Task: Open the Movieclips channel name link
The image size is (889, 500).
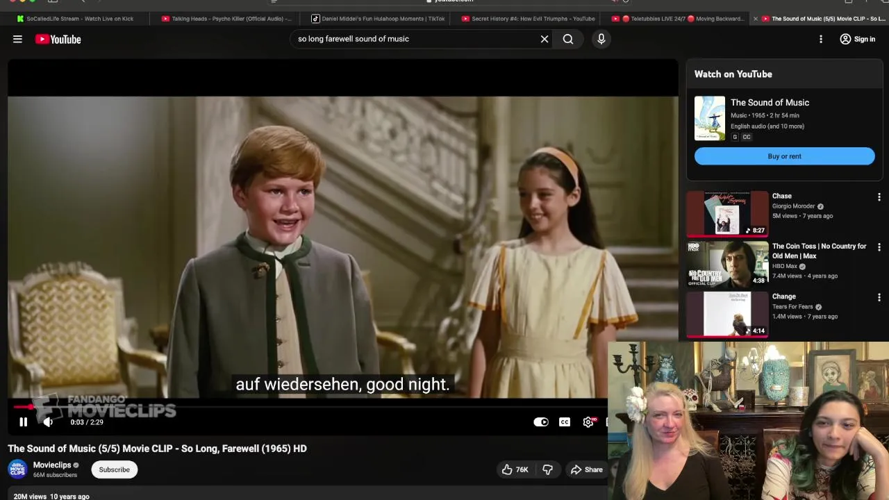Action: pyautogui.click(x=52, y=465)
